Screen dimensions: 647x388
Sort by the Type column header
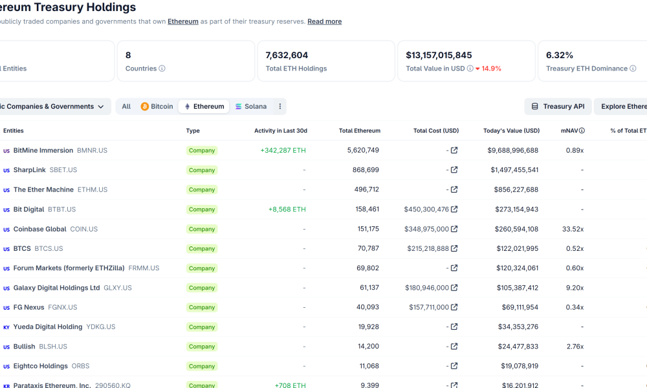pyautogui.click(x=193, y=130)
